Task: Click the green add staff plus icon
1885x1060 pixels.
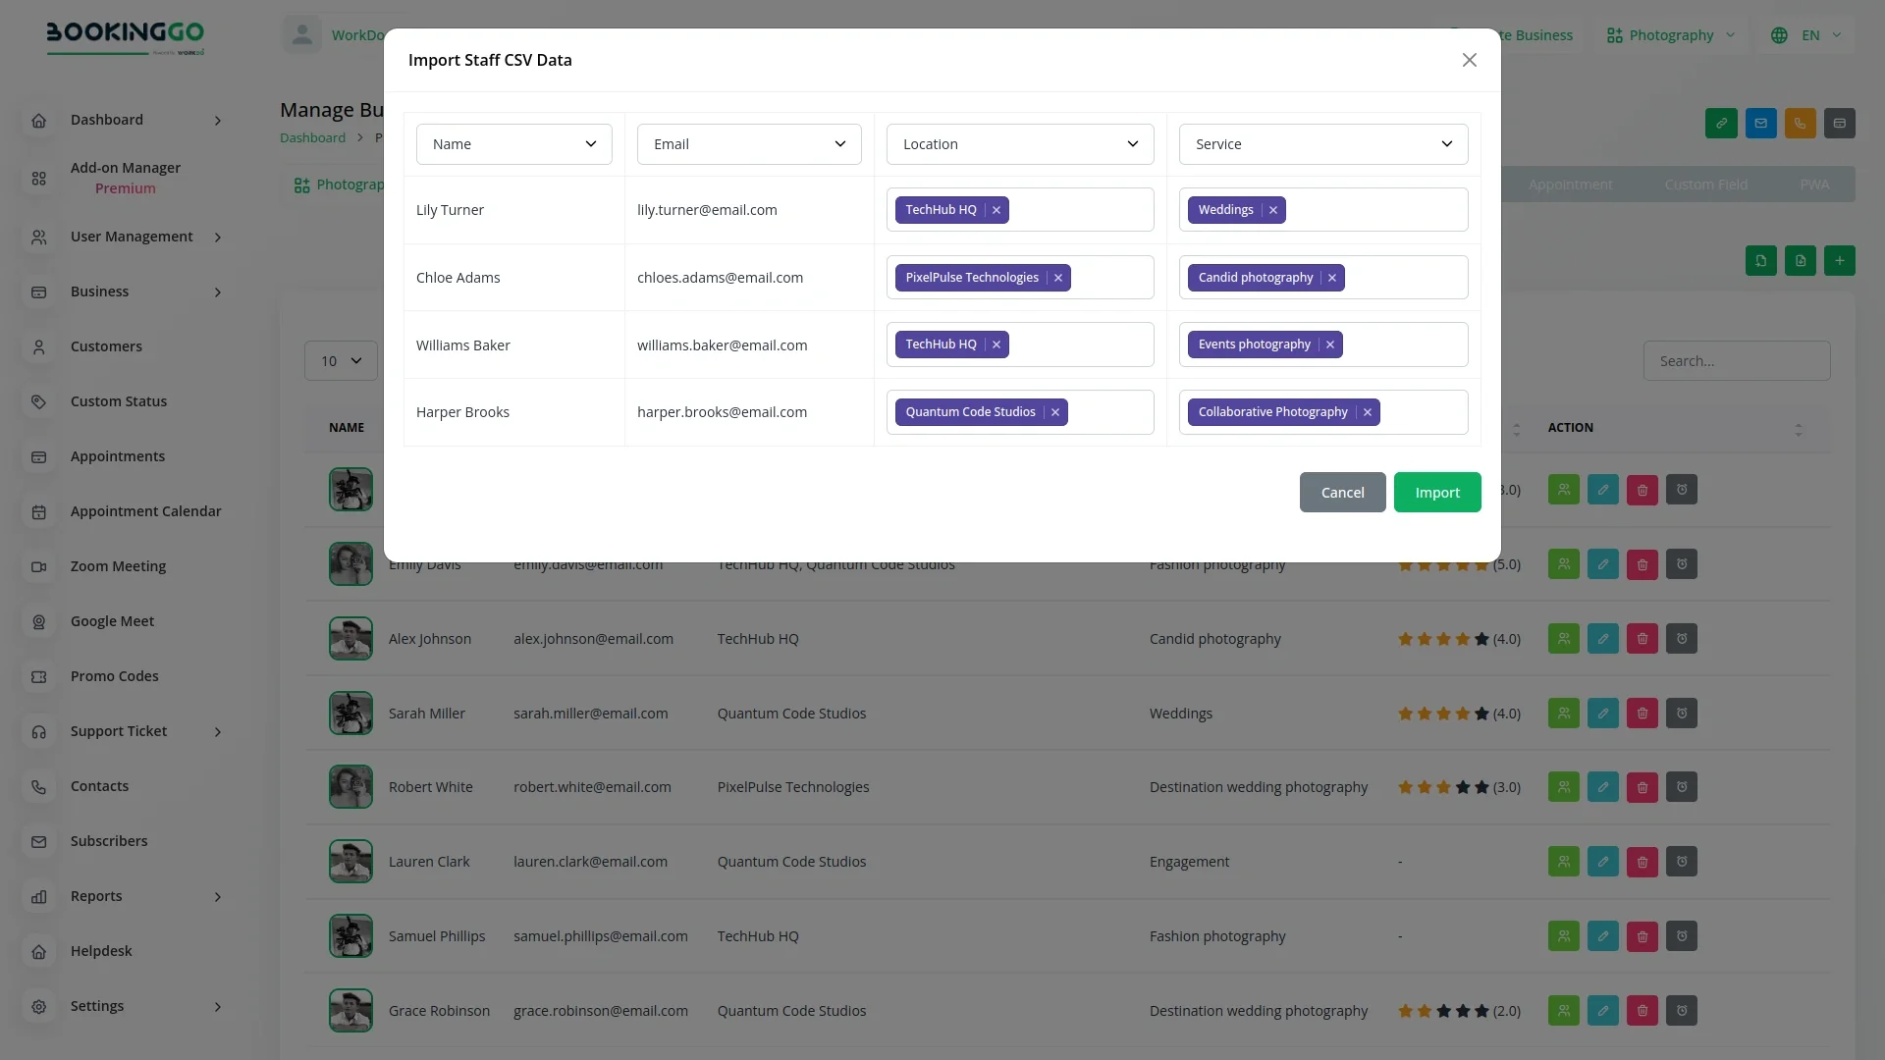Action: pyautogui.click(x=1839, y=261)
